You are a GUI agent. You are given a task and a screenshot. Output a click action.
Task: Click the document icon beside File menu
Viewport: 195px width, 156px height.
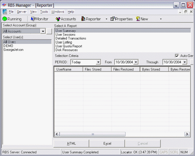click(5, 12)
